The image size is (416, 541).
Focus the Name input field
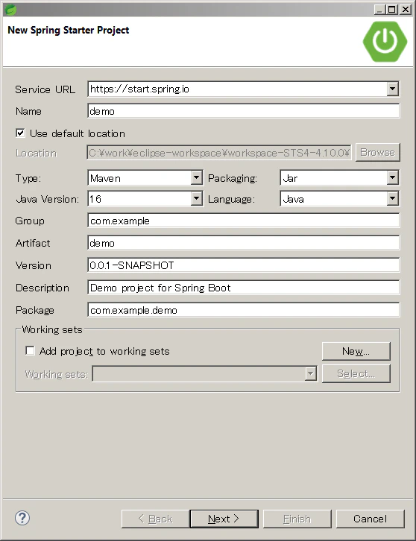[243, 111]
